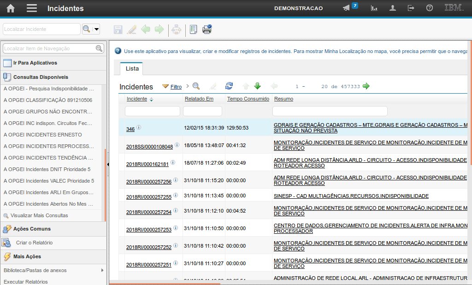The width and height of the screenshot is (472, 285).
Task: Click the clear changes eraser icon
Action: coord(132,30)
